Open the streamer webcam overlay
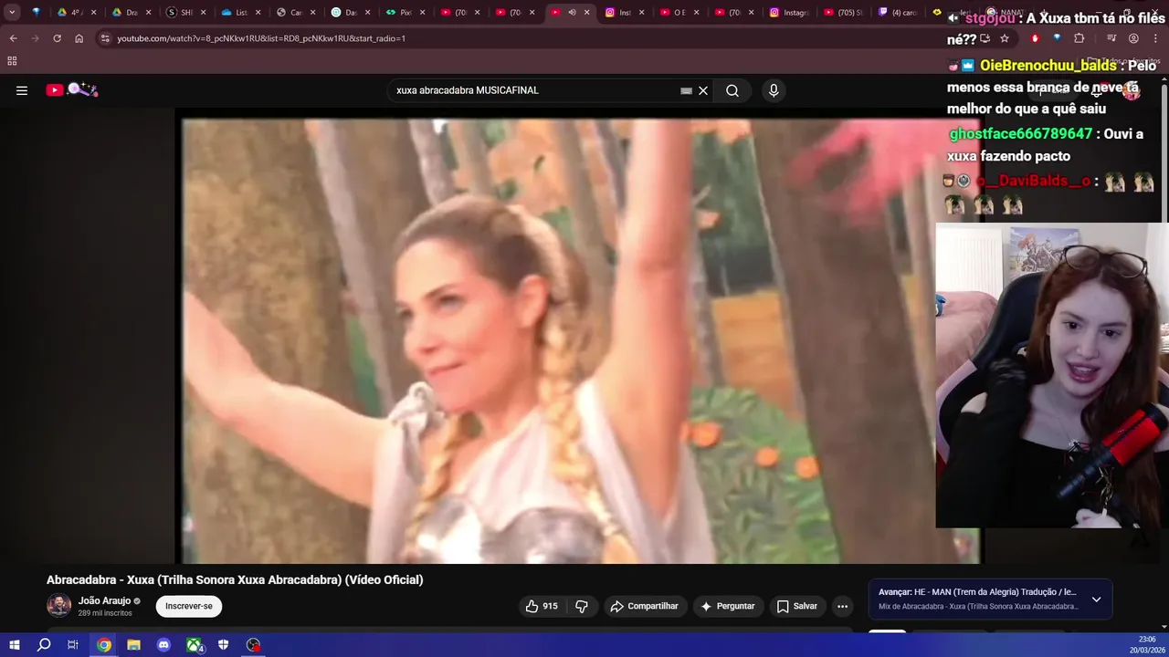This screenshot has height=657, width=1169. click(1052, 376)
